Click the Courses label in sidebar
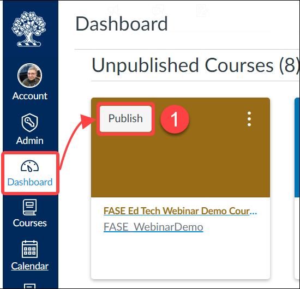300x289 pixels. click(29, 223)
